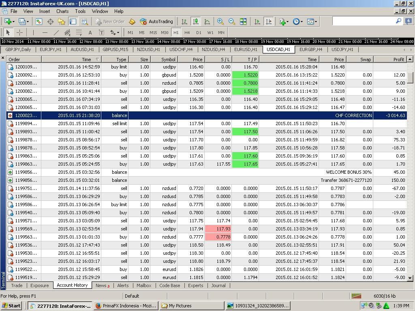Open the Insert menu

coord(45,11)
